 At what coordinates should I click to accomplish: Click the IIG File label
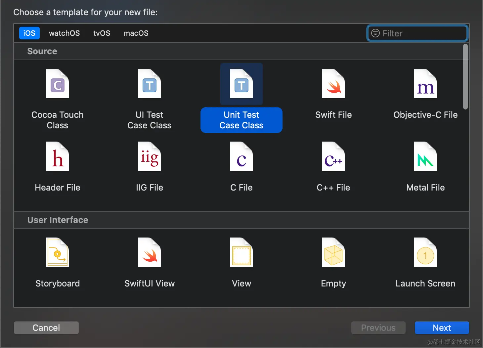150,188
